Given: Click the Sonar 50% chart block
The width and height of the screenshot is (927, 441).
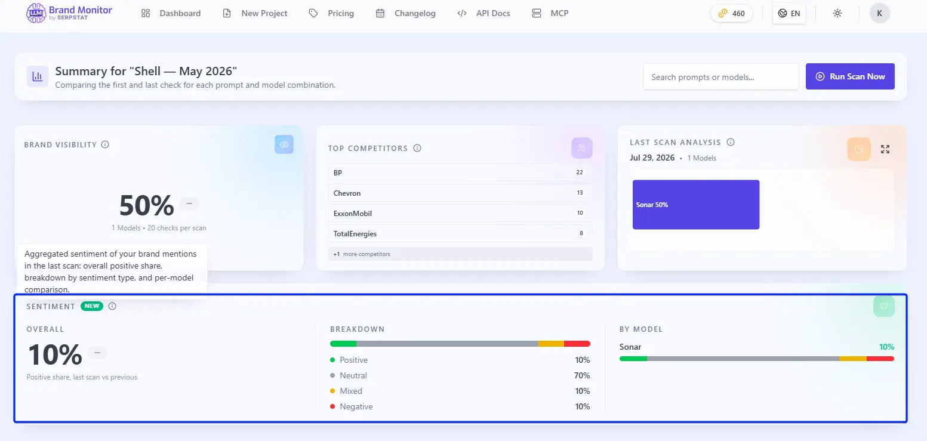Looking at the screenshot, I should (x=696, y=205).
